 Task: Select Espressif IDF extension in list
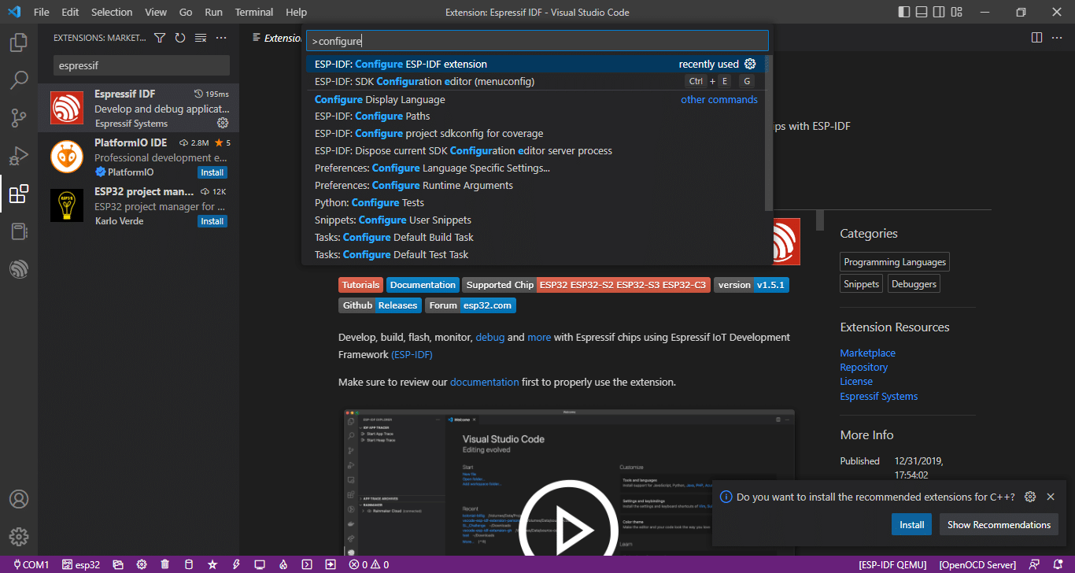tap(139, 108)
